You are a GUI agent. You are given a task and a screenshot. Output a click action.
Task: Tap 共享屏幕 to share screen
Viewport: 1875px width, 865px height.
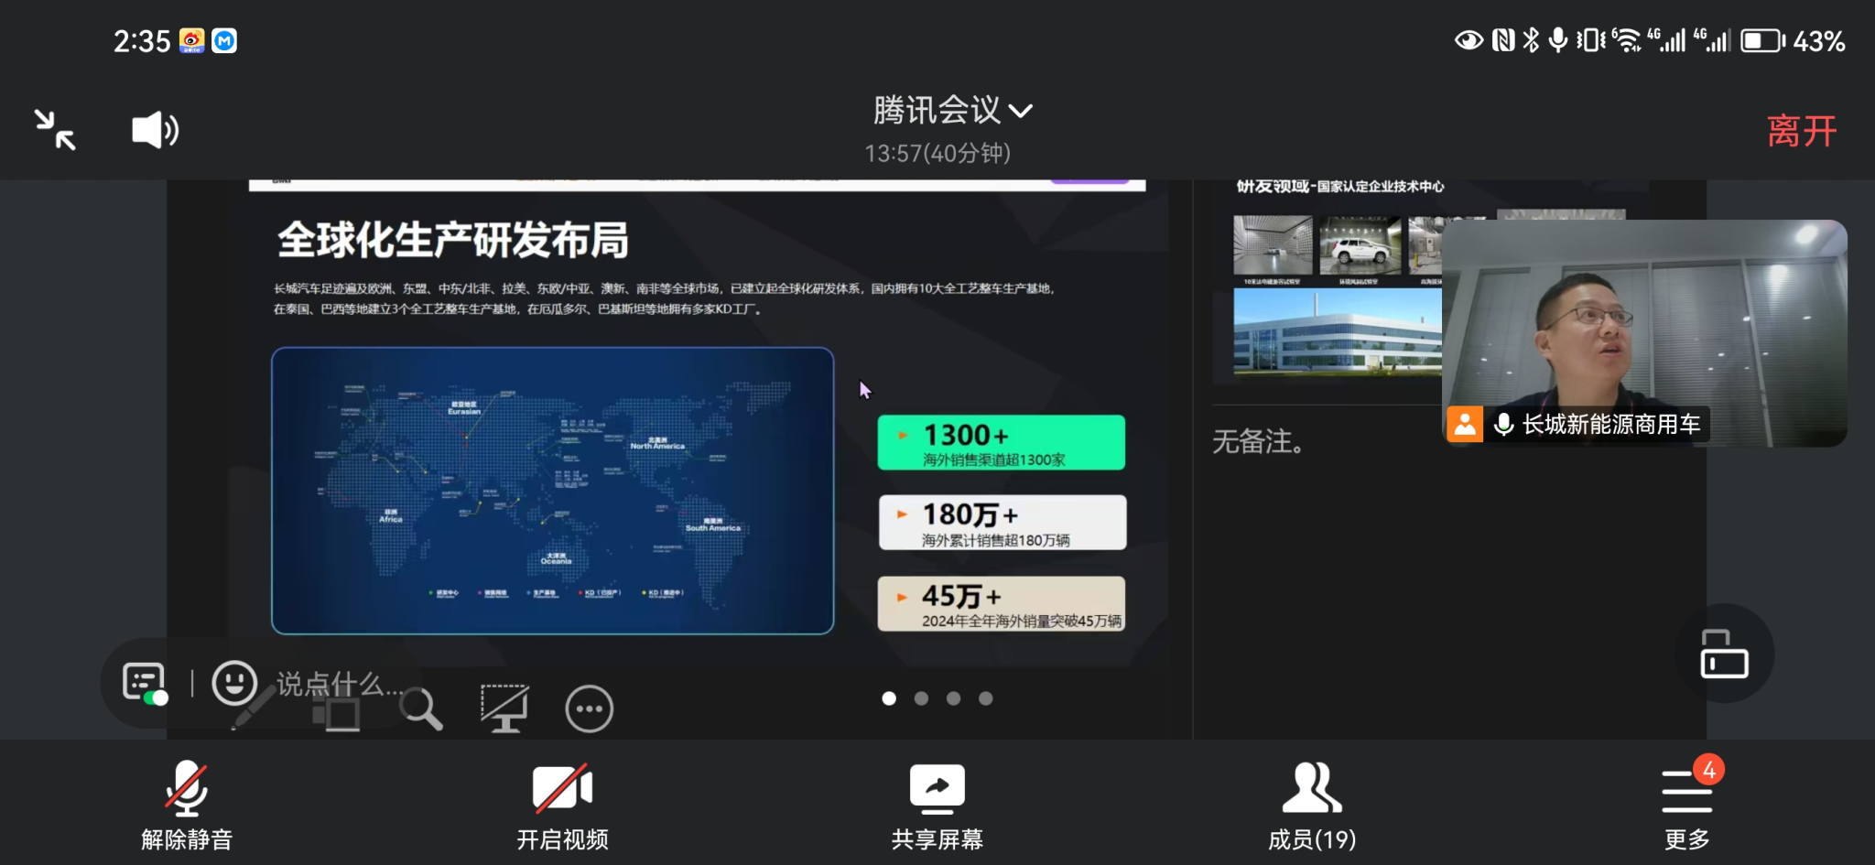[x=937, y=806]
